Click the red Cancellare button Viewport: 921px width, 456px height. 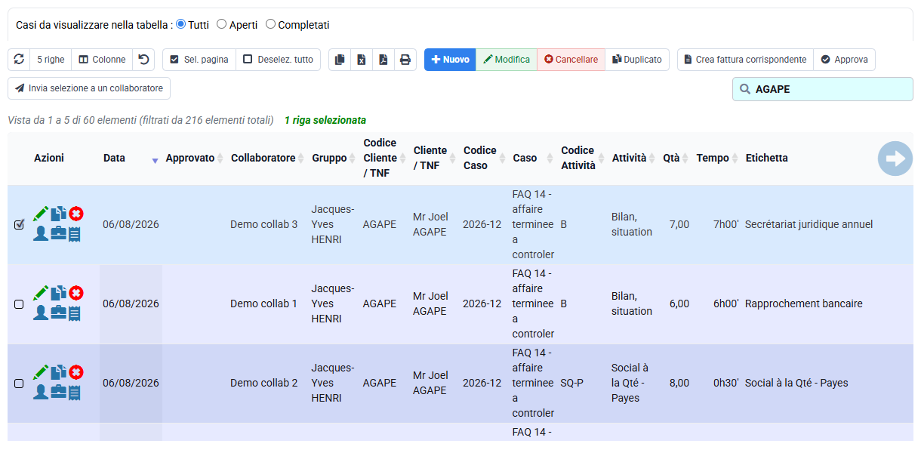(571, 60)
